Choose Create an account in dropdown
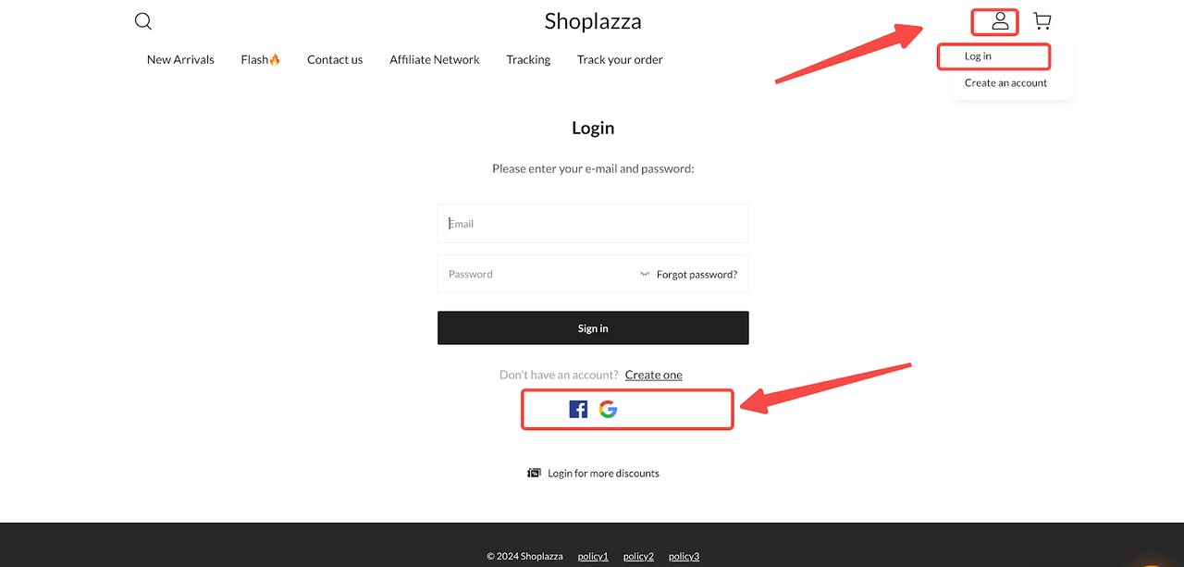1184x567 pixels. [1005, 82]
